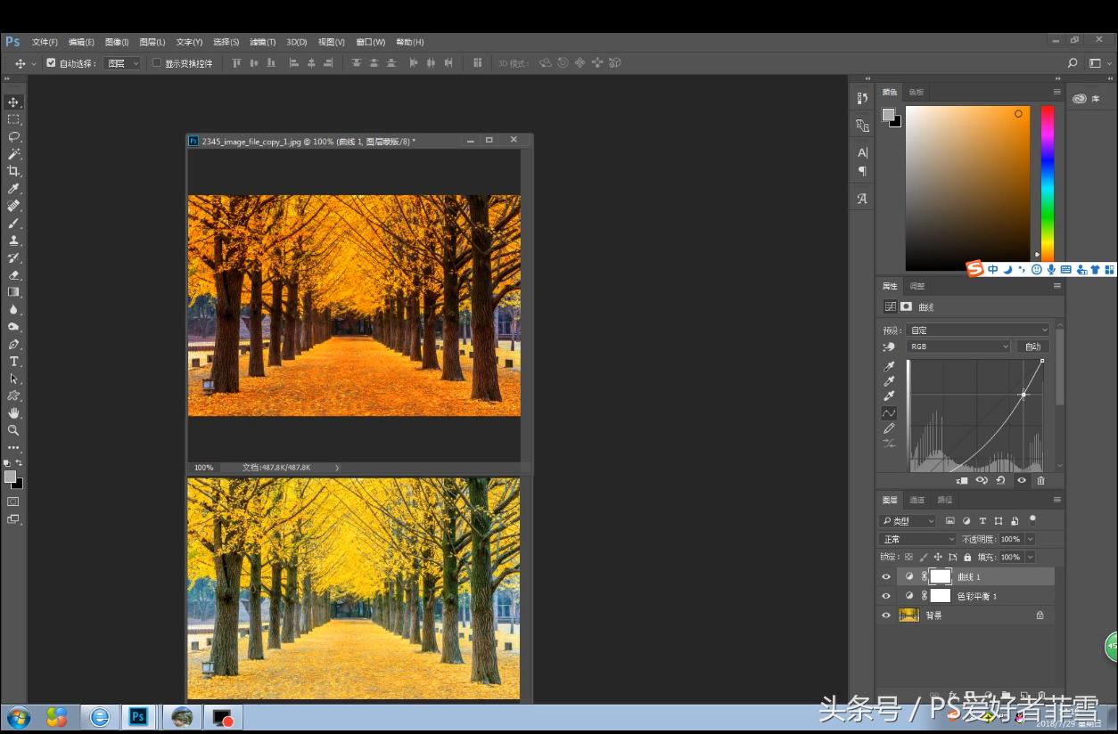This screenshot has width=1118, height=734.
Task: Open the 预设 preset dropdown
Action: click(978, 330)
